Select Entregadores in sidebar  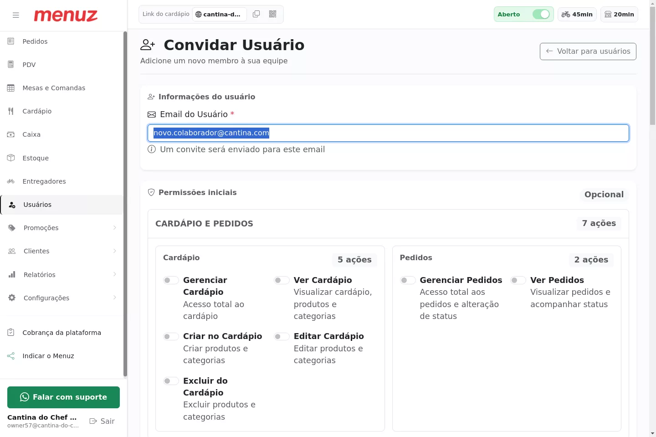coord(61,181)
